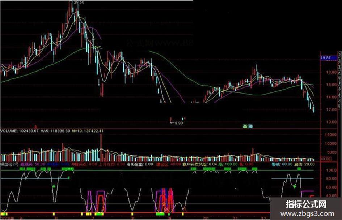Click the 14.00 price axis label
This screenshot has width=342, height=220.
pyautogui.click(x=331, y=97)
